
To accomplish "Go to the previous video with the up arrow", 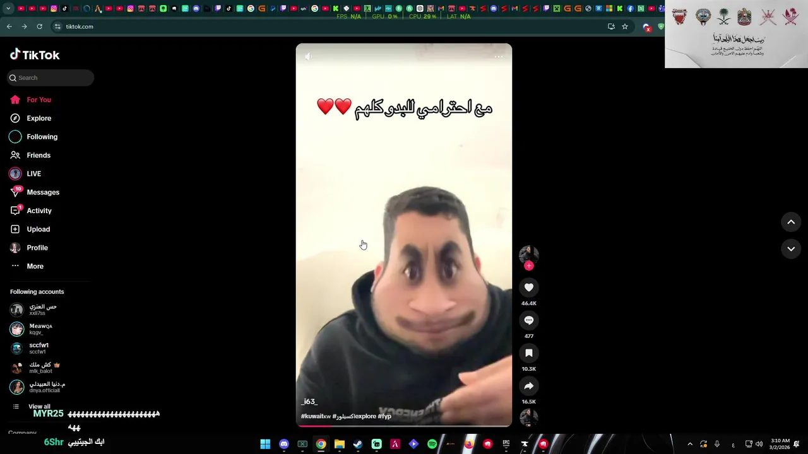I will click(791, 222).
